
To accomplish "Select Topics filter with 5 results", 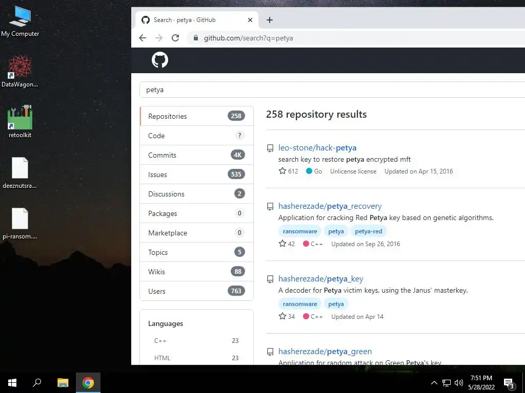I will point(196,252).
